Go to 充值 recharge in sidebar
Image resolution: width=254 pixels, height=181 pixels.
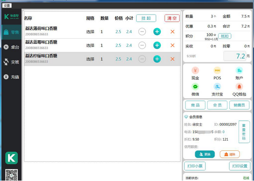(11, 77)
